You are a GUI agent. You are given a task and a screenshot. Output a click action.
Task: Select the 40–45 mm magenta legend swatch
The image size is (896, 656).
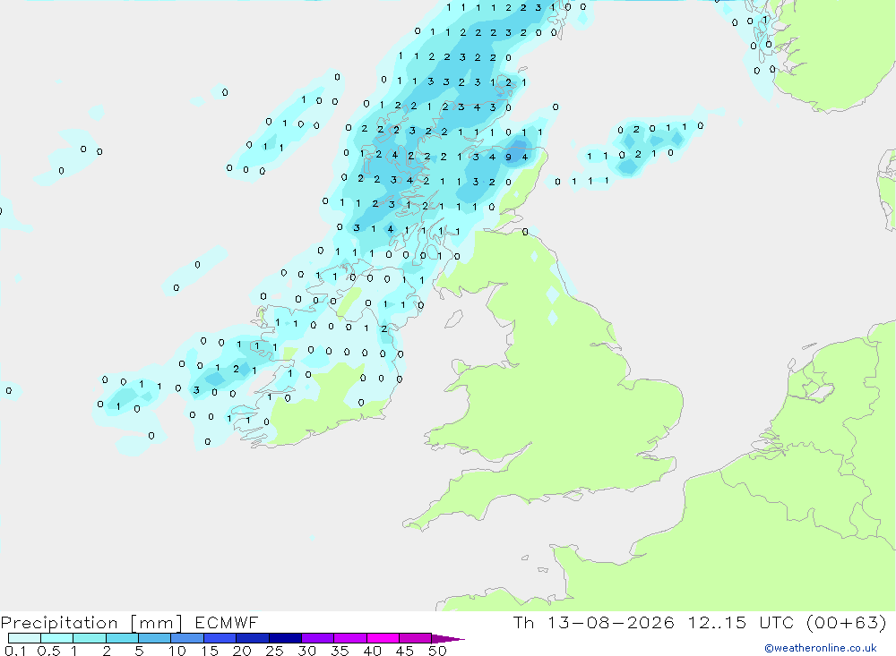383,638
